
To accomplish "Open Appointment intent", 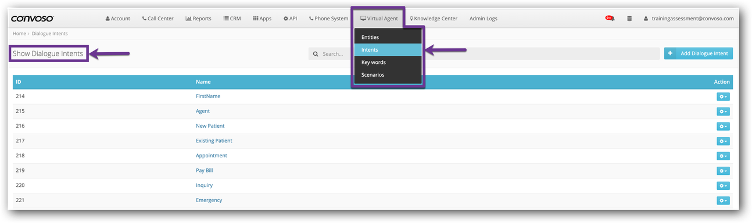I will (212, 156).
